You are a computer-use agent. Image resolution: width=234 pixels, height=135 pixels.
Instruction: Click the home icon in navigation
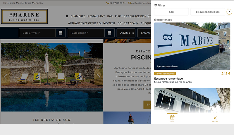(x=67, y=16)
